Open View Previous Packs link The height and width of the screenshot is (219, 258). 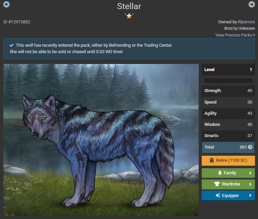point(235,35)
